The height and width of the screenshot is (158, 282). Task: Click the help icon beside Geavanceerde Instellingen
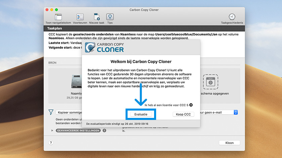104,131
